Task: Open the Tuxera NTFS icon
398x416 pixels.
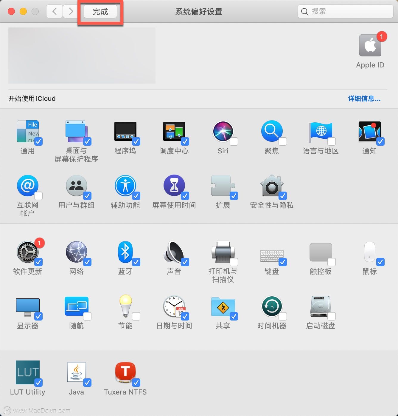Action: click(125, 372)
